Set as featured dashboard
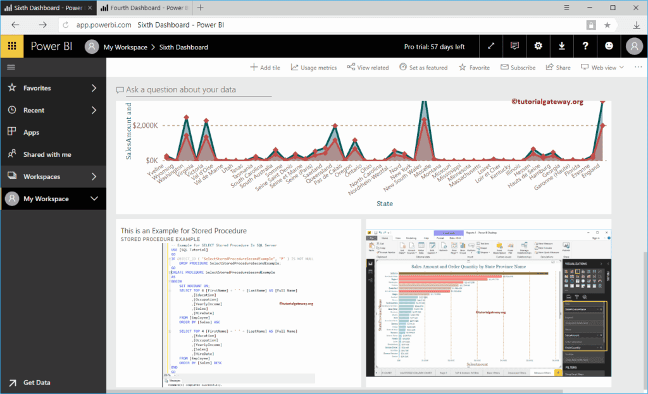 click(x=423, y=67)
